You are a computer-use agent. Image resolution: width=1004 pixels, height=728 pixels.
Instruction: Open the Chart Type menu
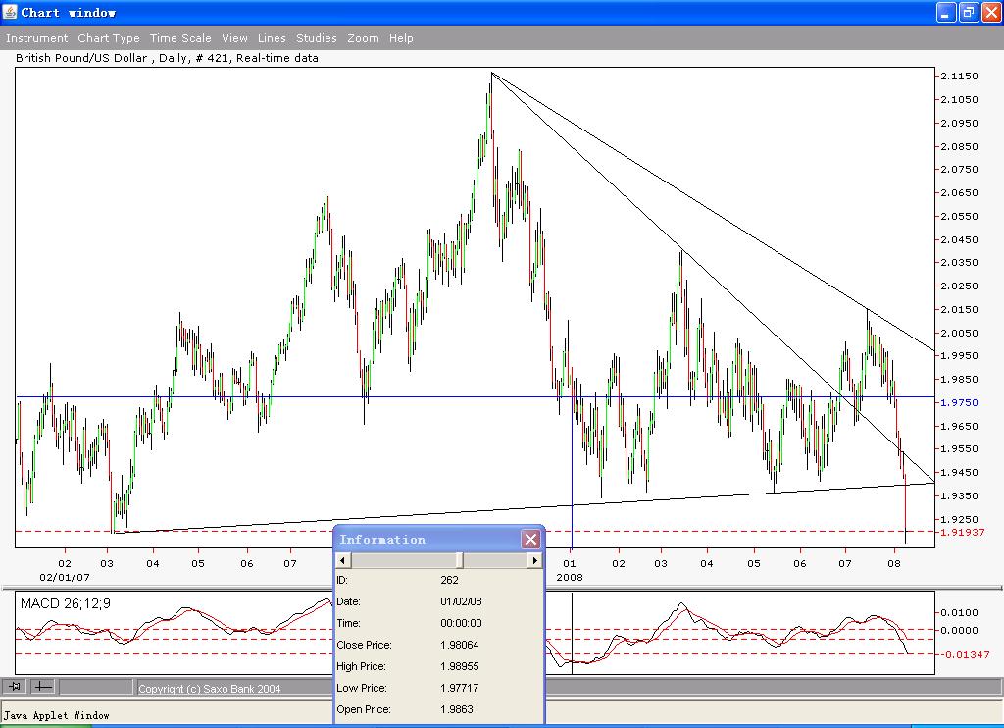point(109,38)
